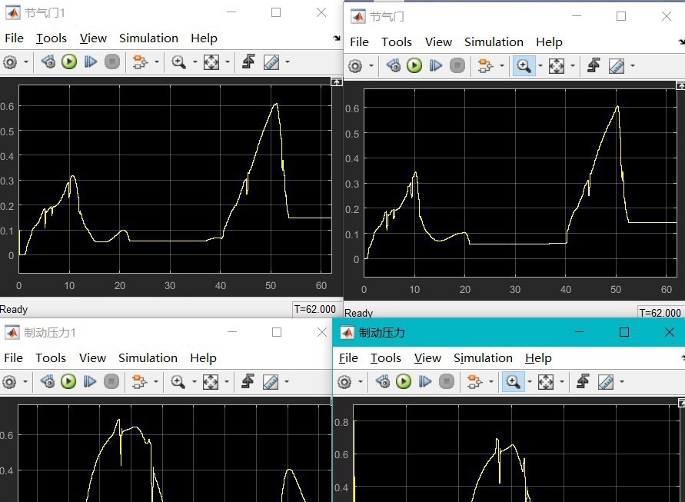Open Simulation menu in 节气门1 window

tap(148, 38)
